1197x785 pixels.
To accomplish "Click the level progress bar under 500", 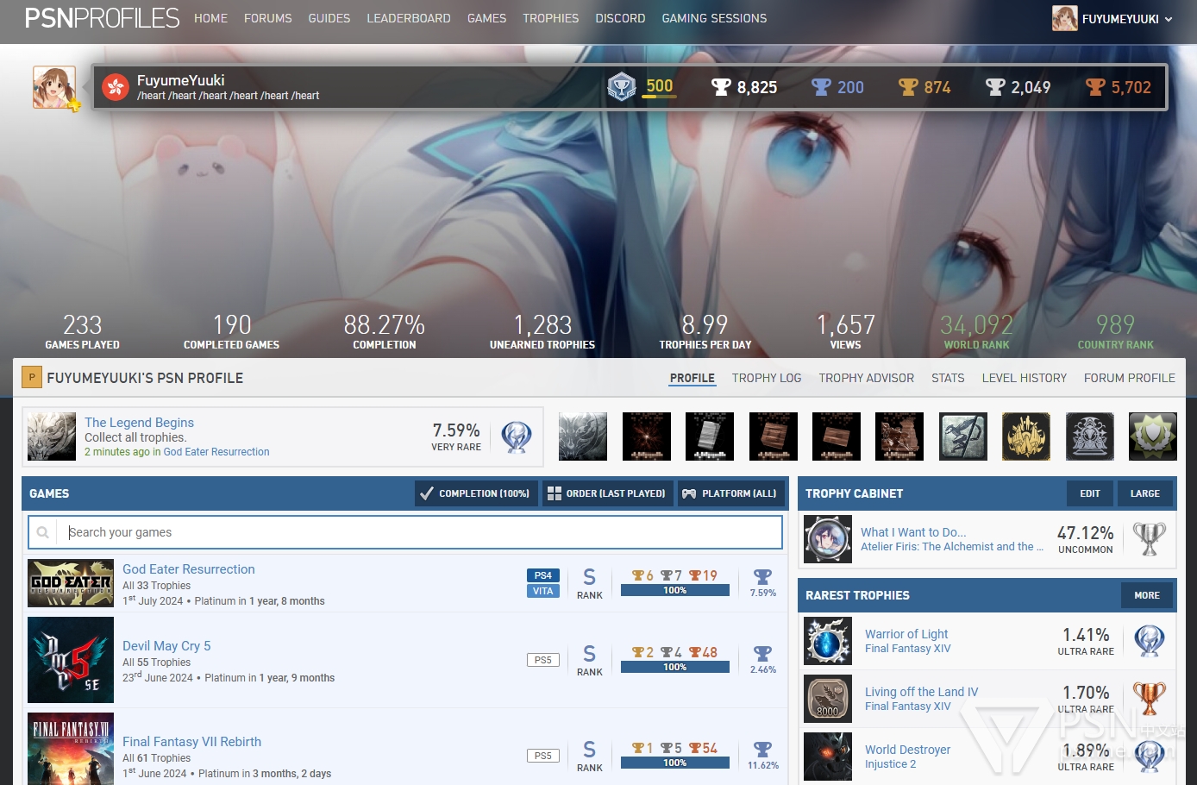I will pyautogui.click(x=660, y=97).
